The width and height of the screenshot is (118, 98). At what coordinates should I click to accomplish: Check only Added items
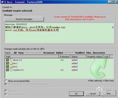(60, 53)
